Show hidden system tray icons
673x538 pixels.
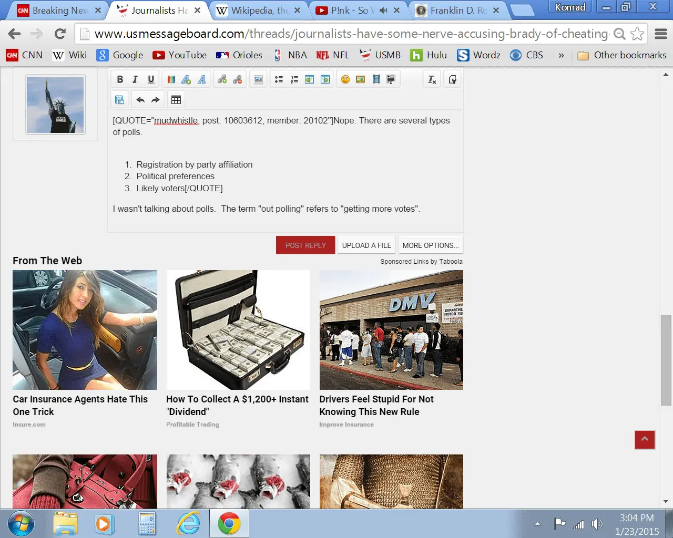click(537, 524)
